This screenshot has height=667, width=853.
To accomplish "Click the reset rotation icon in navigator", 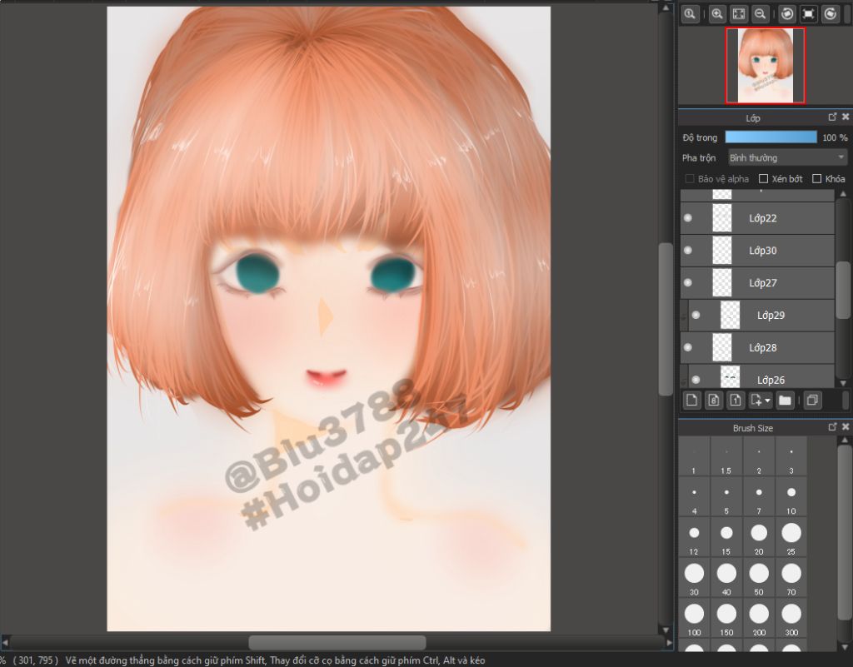I will point(808,14).
